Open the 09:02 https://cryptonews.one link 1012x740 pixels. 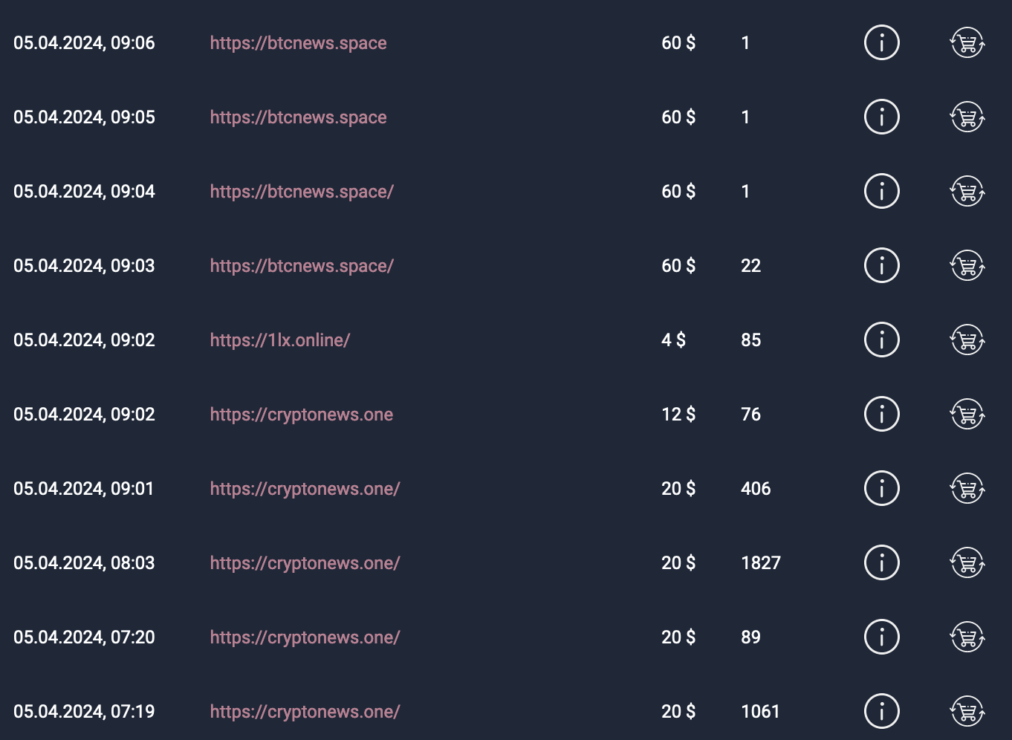302,415
